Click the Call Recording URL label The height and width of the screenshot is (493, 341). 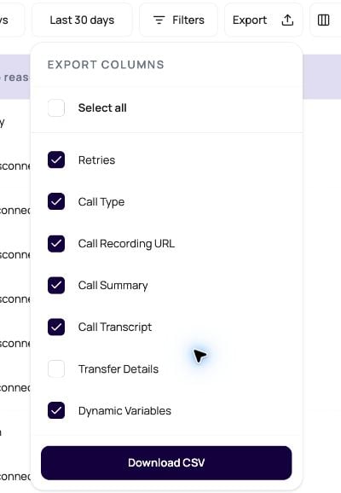pos(126,244)
